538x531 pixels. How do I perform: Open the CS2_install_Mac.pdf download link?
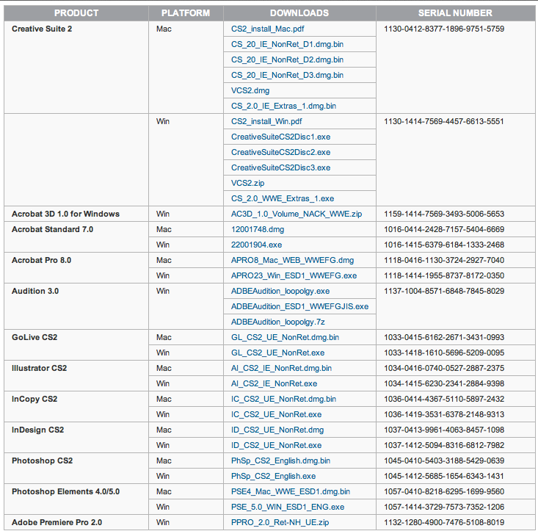click(x=267, y=29)
